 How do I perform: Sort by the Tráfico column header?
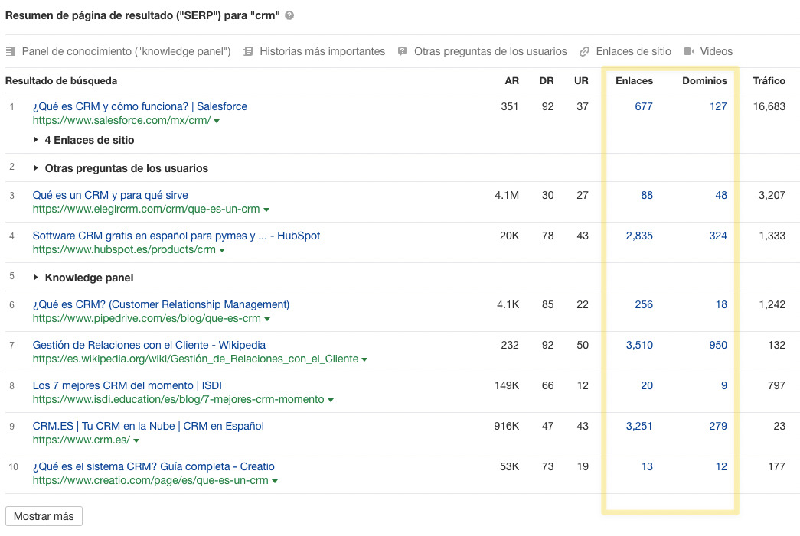click(769, 81)
